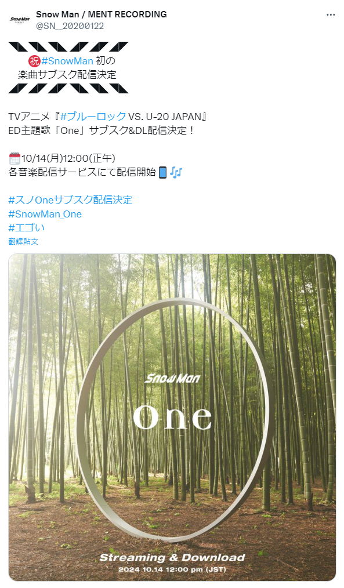Click the blue music notes emoji
This screenshot has height=588, width=344.
point(176,172)
